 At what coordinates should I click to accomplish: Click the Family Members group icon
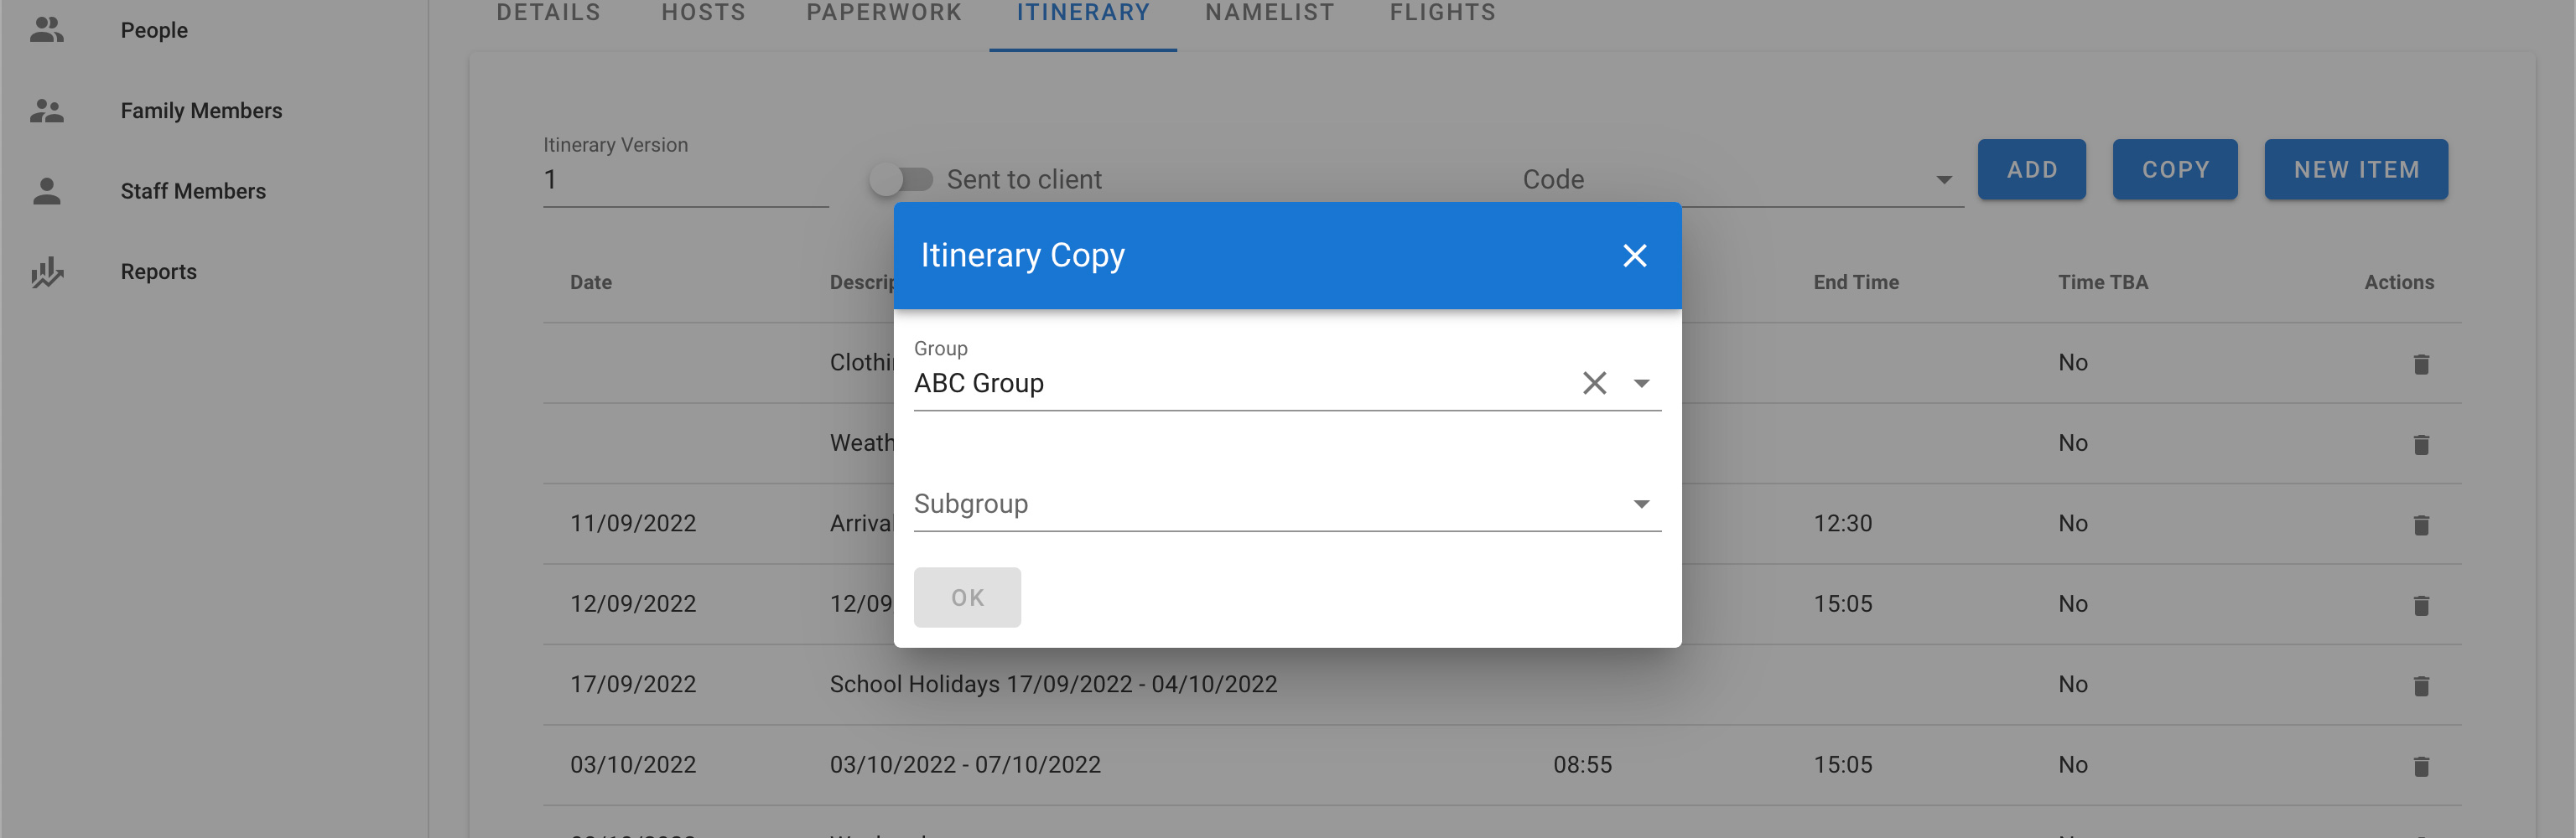click(x=46, y=111)
